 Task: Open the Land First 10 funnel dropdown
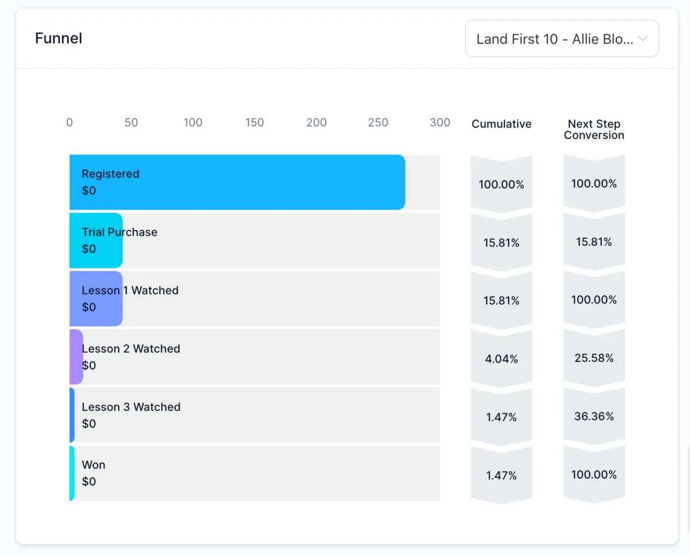click(554, 39)
